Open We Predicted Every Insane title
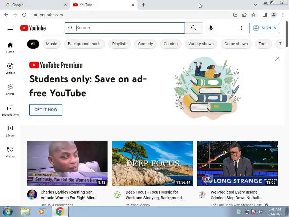 (x=236, y=195)
